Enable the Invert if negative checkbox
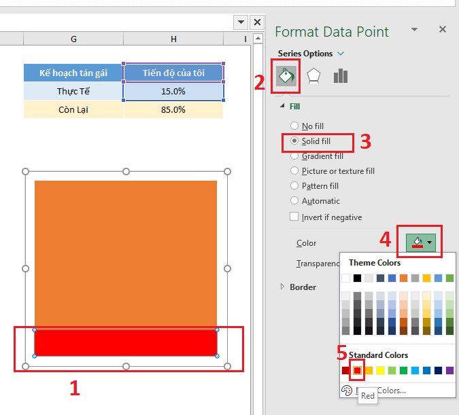The width and height of the screenshot is (459, 415). 294,217
